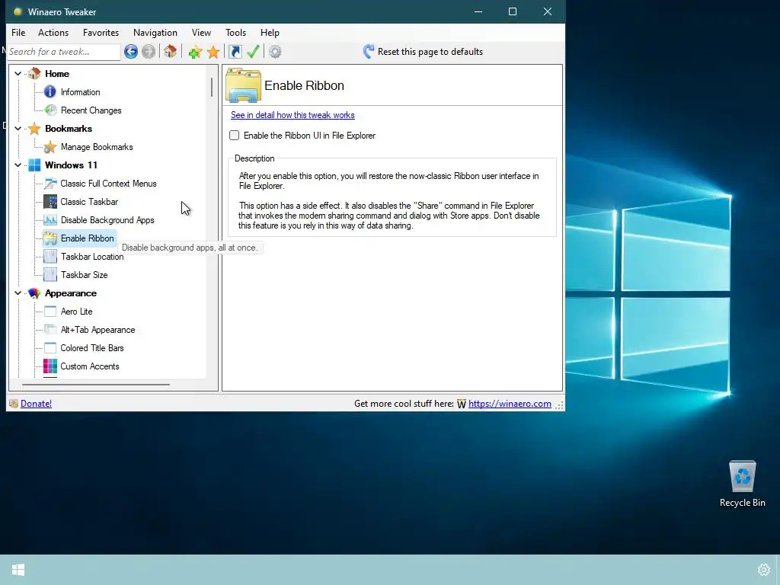Open the Recycle Bin on desktop
The image size is (780, 585).
pos(742,484)
